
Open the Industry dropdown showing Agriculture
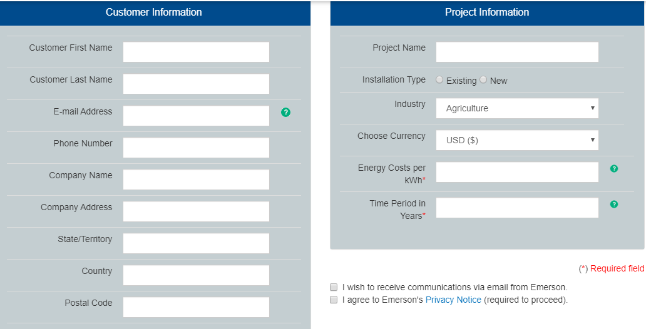click(517, 108)
